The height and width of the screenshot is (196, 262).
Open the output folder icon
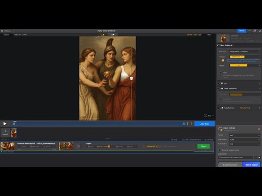click(259, 157)
